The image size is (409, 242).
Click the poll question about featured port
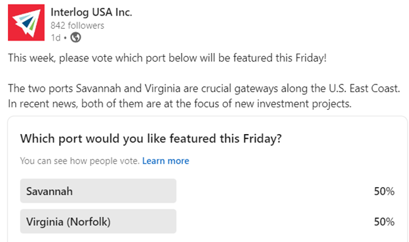pyautogui.click(x=151, y=139)
